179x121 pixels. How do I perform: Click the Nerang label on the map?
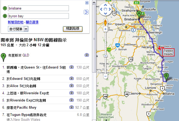coord(146,47)
